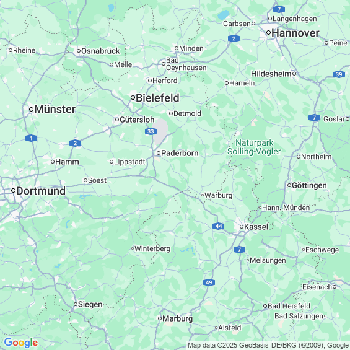Click the Siegen city label
Viewport: 350px width, 350px height.
coord(90,304)
